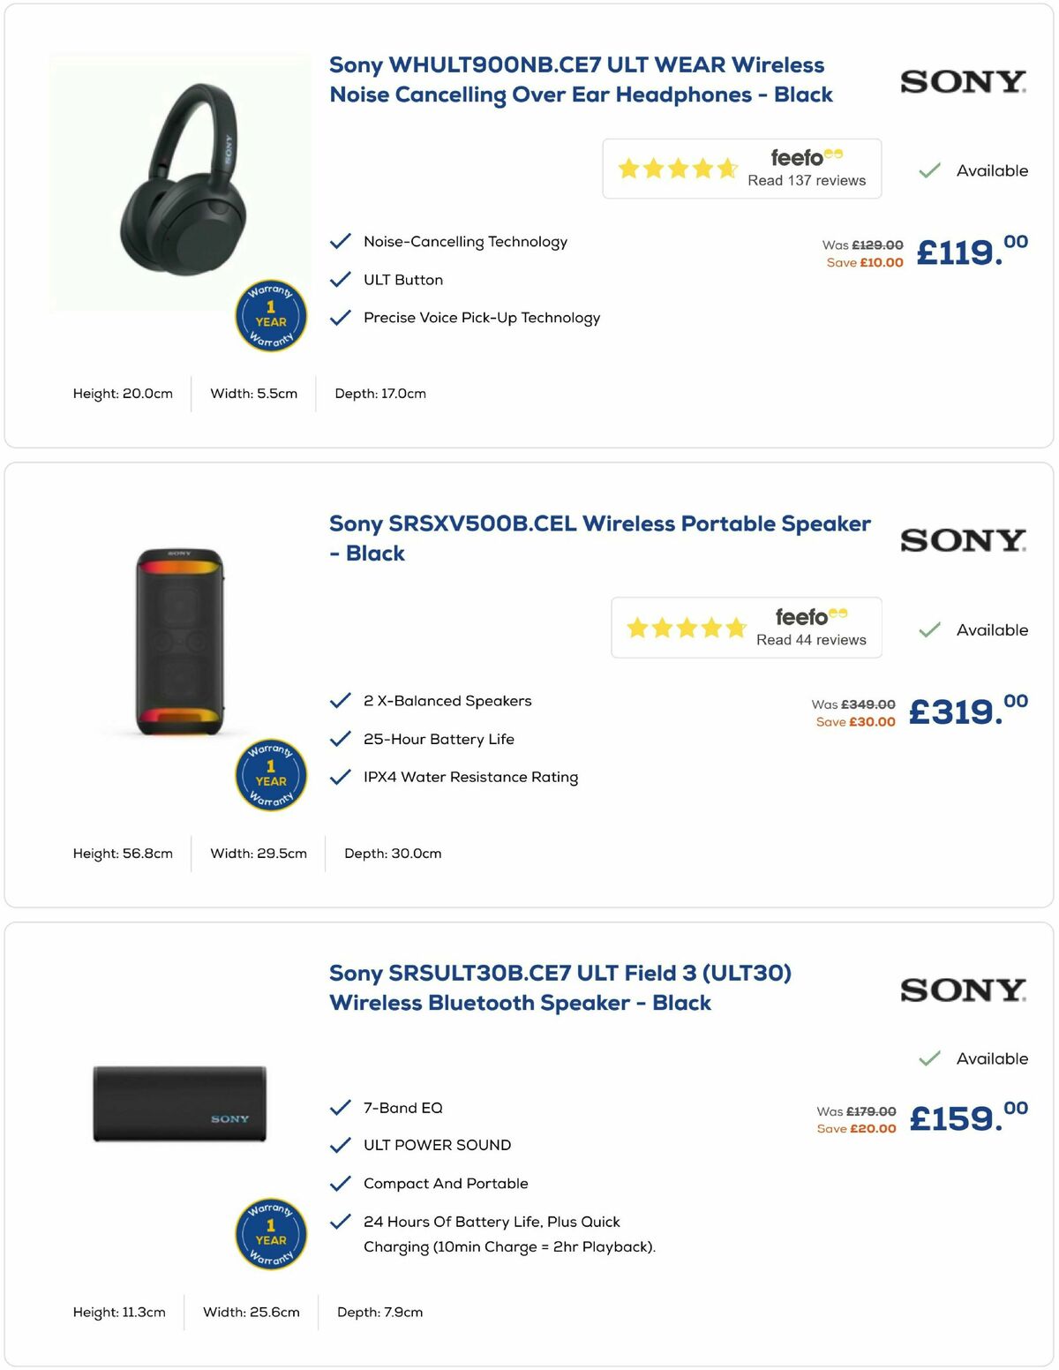Click the Save £30.00 label on the speaker
Viewport: 1059px width, 1370px height.
click(856, 721)
